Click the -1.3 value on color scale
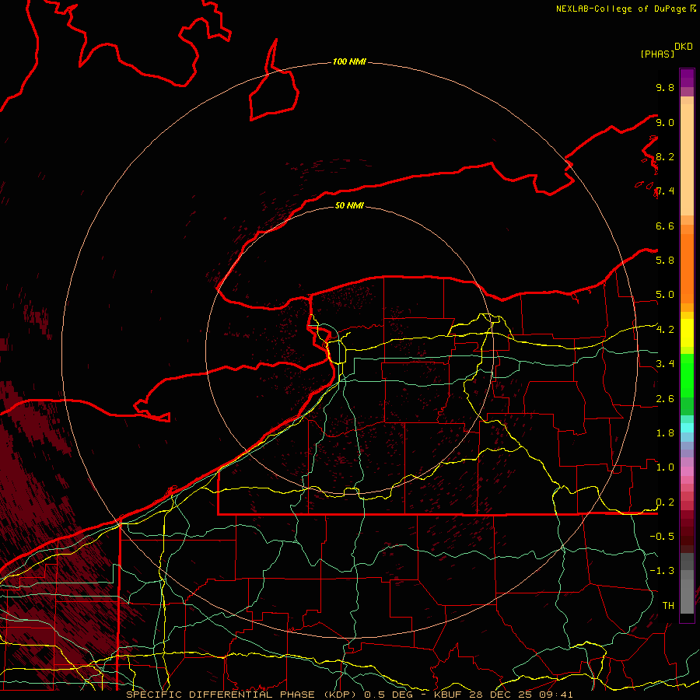Viewport: 700px width, 700px height. (662, 571)
